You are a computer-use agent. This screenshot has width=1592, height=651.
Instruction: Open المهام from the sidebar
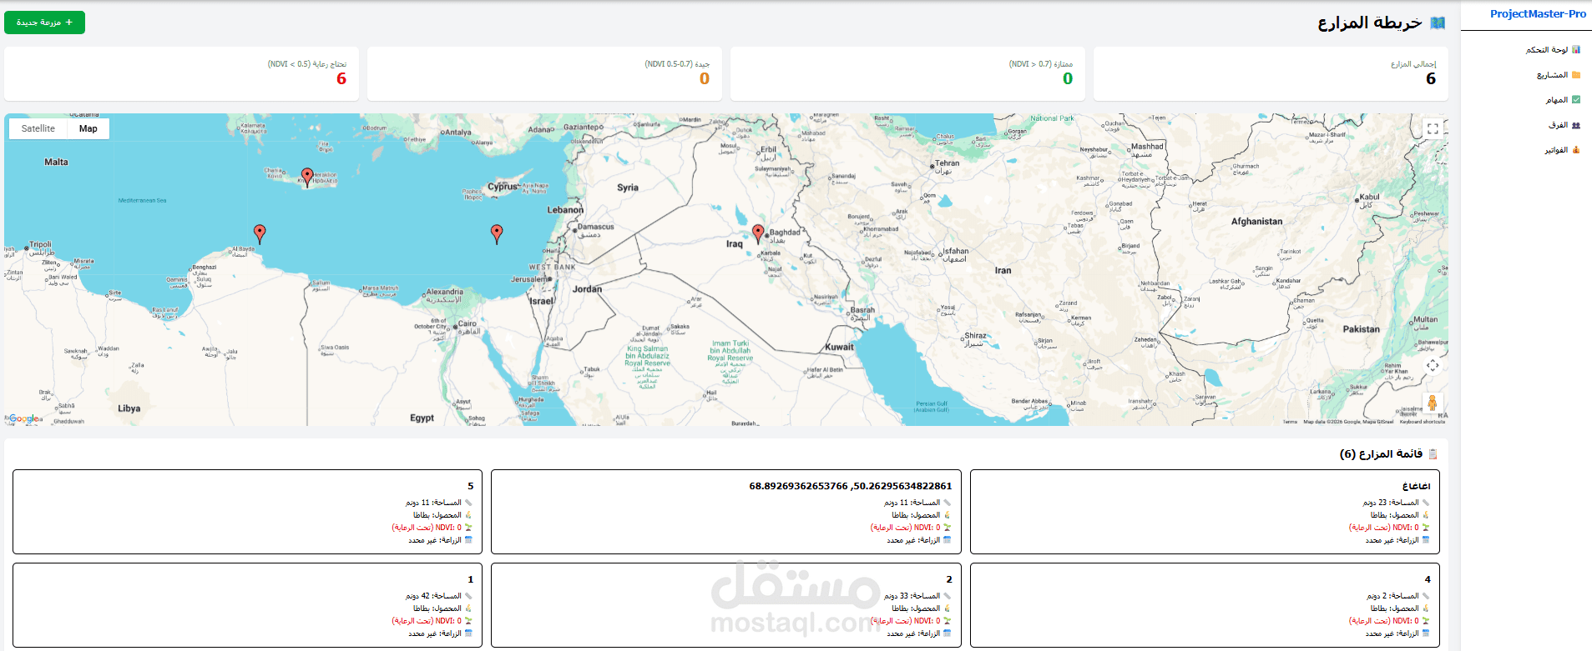(x=1562, y=100)
